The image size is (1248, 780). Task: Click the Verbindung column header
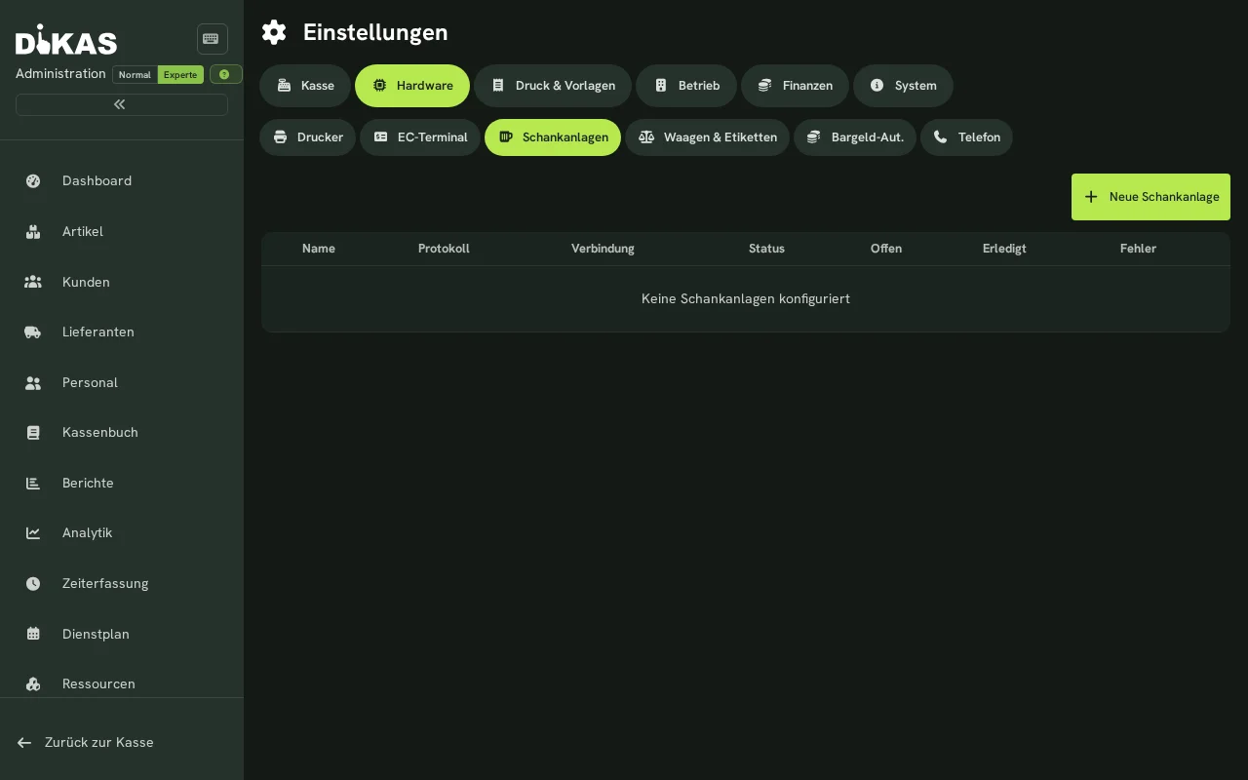[603, 249]
